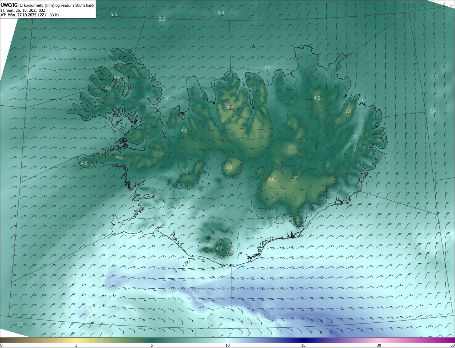Viewport: 455px width, 348px height.
Task: Click the 12.1 value label over the southern sea
Action: tap(266, 315)
